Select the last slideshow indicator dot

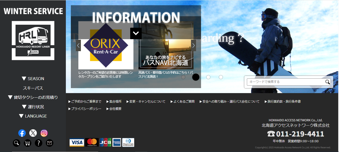point(221,77)
